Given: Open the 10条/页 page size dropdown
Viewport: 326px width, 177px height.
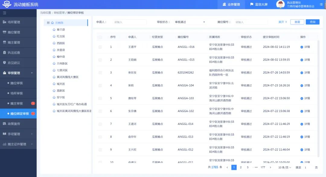Looking at the screenshot, I should tap(285, 167).
